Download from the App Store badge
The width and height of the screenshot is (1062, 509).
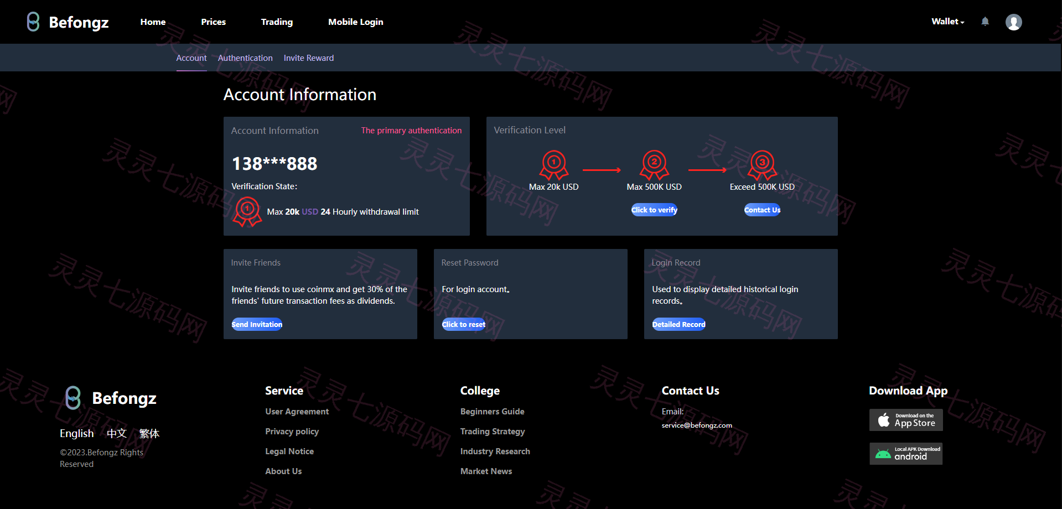tap(906, 420)
